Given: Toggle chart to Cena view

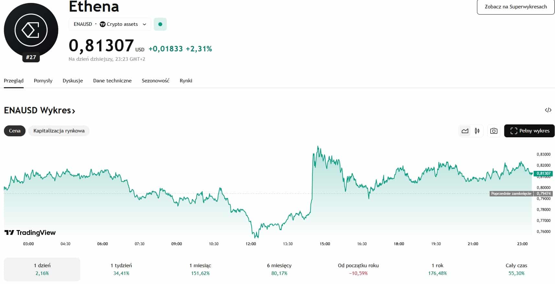Looking at the screenshot, I should click(15, 131).
